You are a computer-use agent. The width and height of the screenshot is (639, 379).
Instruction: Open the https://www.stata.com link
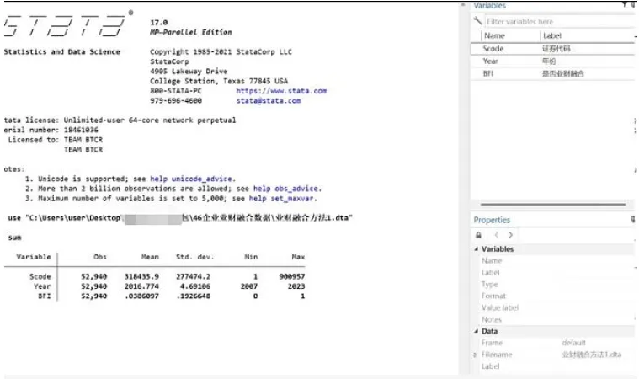point(281,91)
